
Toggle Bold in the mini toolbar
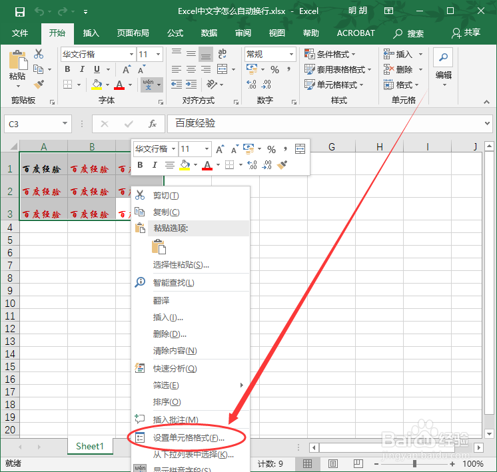(x=140, y=165)
